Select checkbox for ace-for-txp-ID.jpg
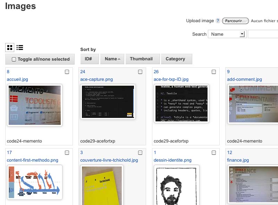Screen dimensions: 278x205 tap(214, 72)
